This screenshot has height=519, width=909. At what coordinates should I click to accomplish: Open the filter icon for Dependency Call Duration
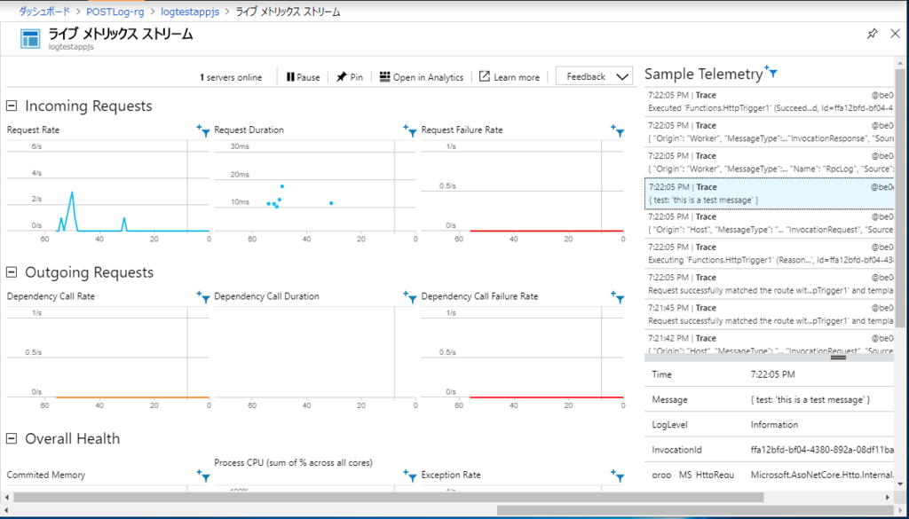click(x=410, y=297)
